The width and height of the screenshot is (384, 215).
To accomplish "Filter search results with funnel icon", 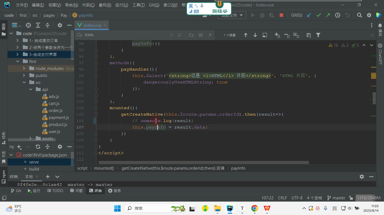I will pos(318,35).
